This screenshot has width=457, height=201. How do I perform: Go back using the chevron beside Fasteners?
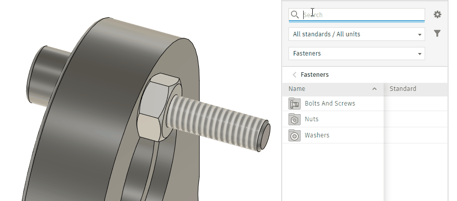[295, 75]
